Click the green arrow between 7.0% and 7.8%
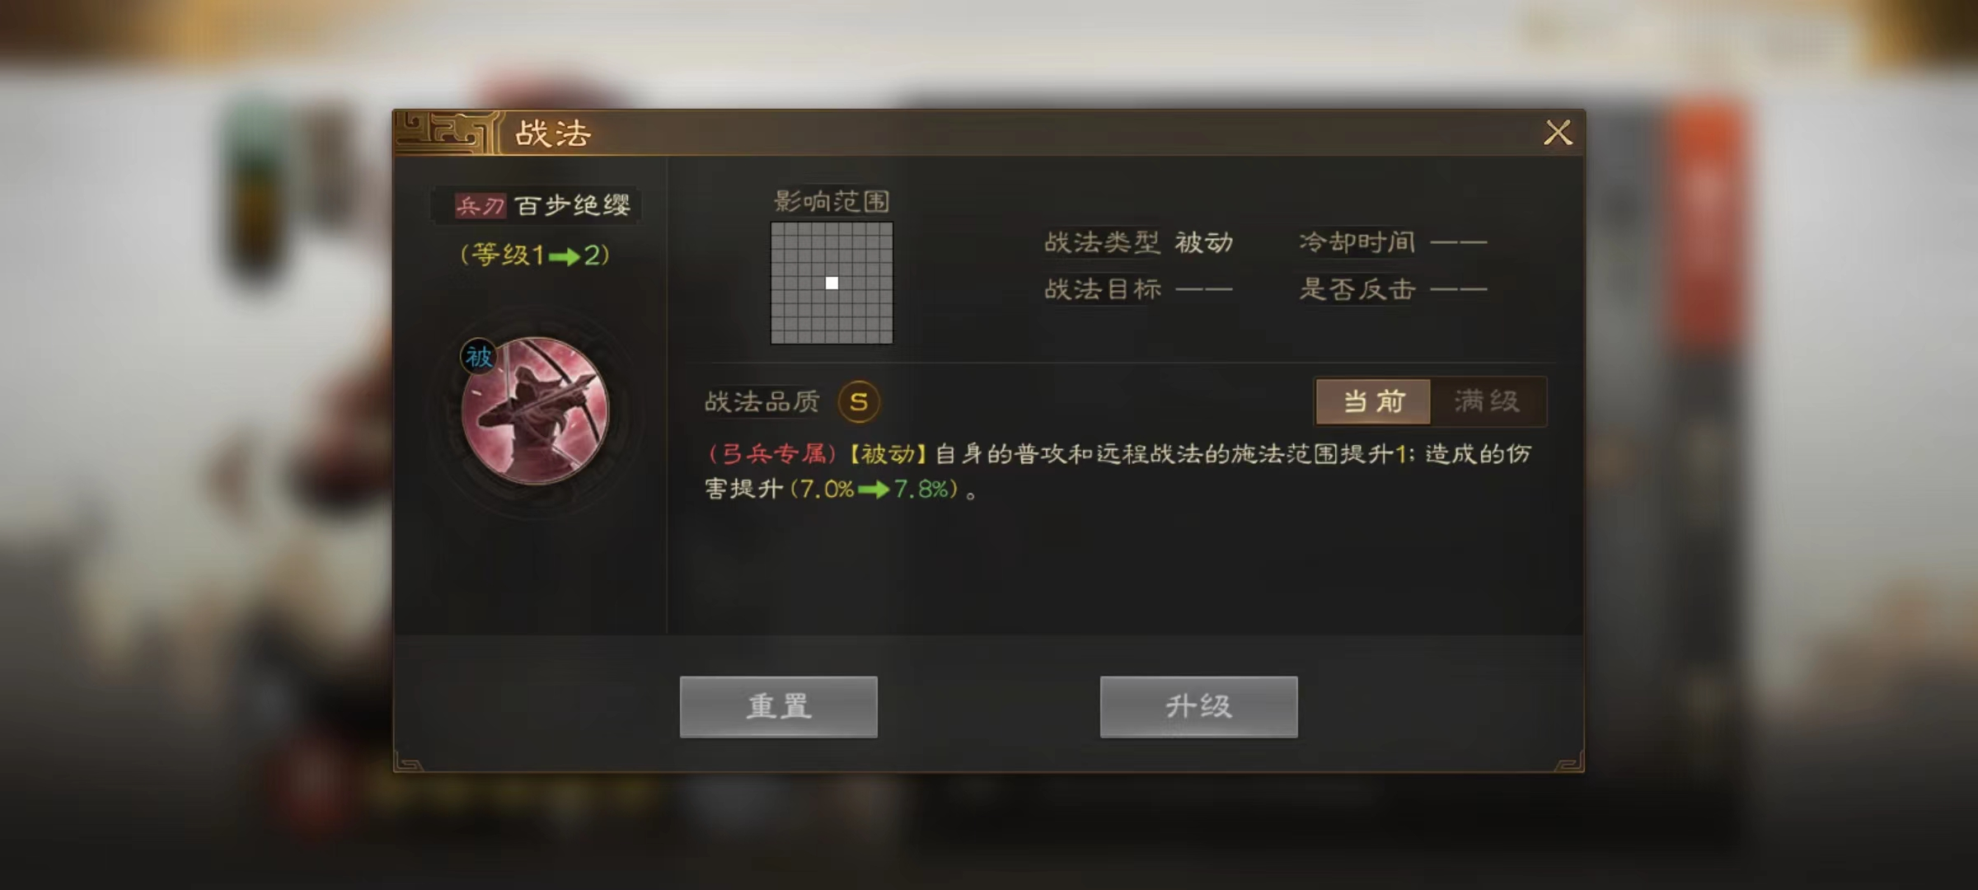 pos(873,490)
